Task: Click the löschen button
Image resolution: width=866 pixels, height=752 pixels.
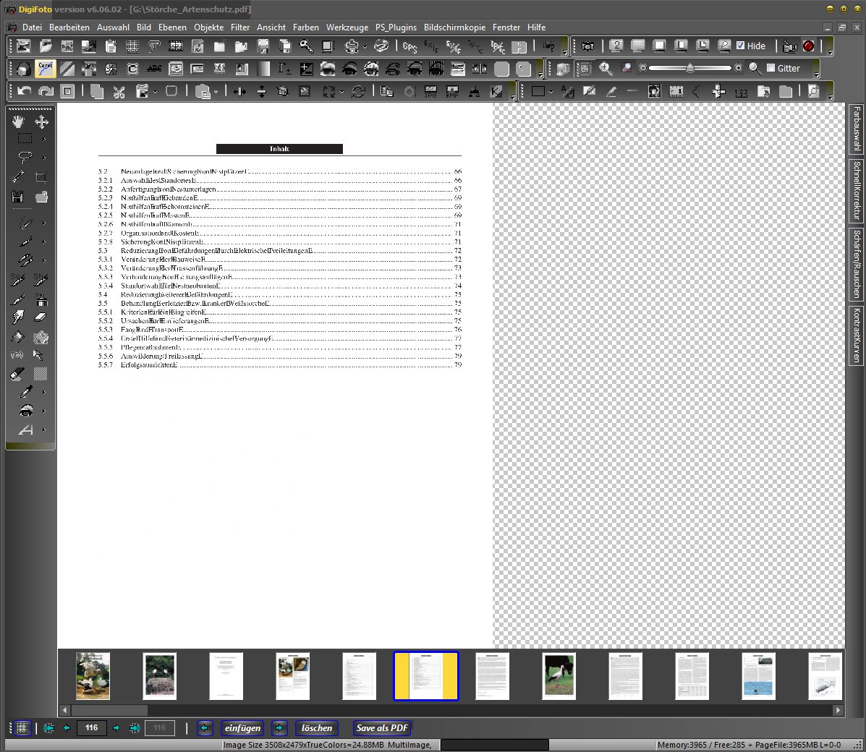Action: 316,728
